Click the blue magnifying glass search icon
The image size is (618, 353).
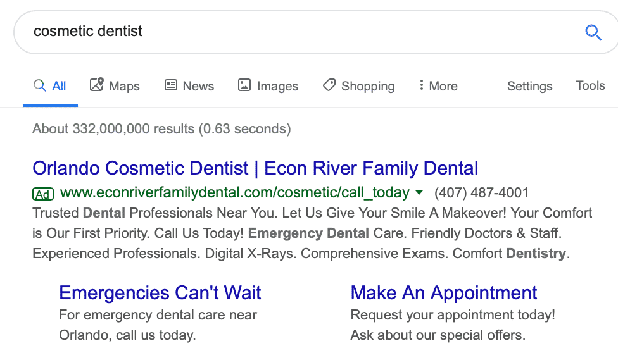pyautogui.click(x=593, y=32)
